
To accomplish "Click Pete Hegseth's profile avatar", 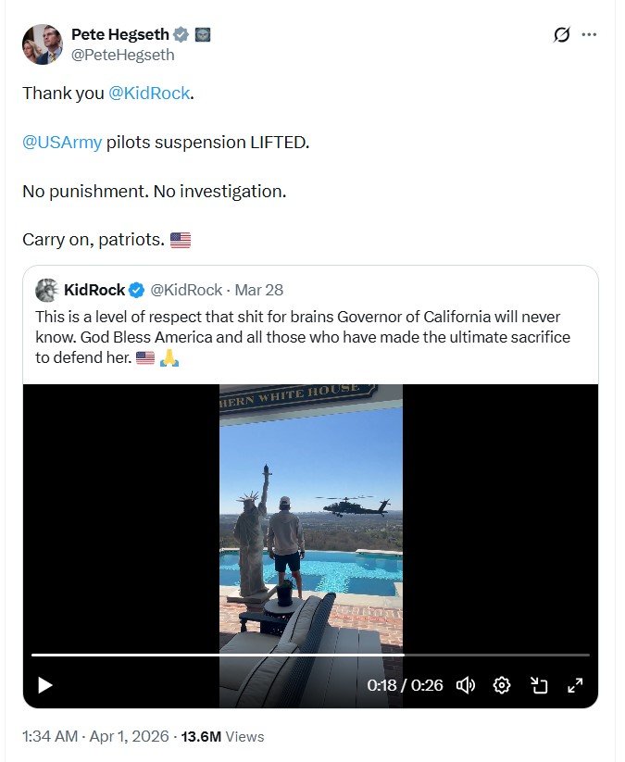I will [x=42, y=44].
